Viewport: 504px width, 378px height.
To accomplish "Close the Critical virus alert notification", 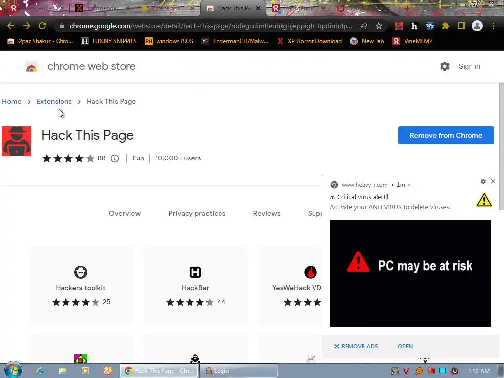I will coord(493,181).
